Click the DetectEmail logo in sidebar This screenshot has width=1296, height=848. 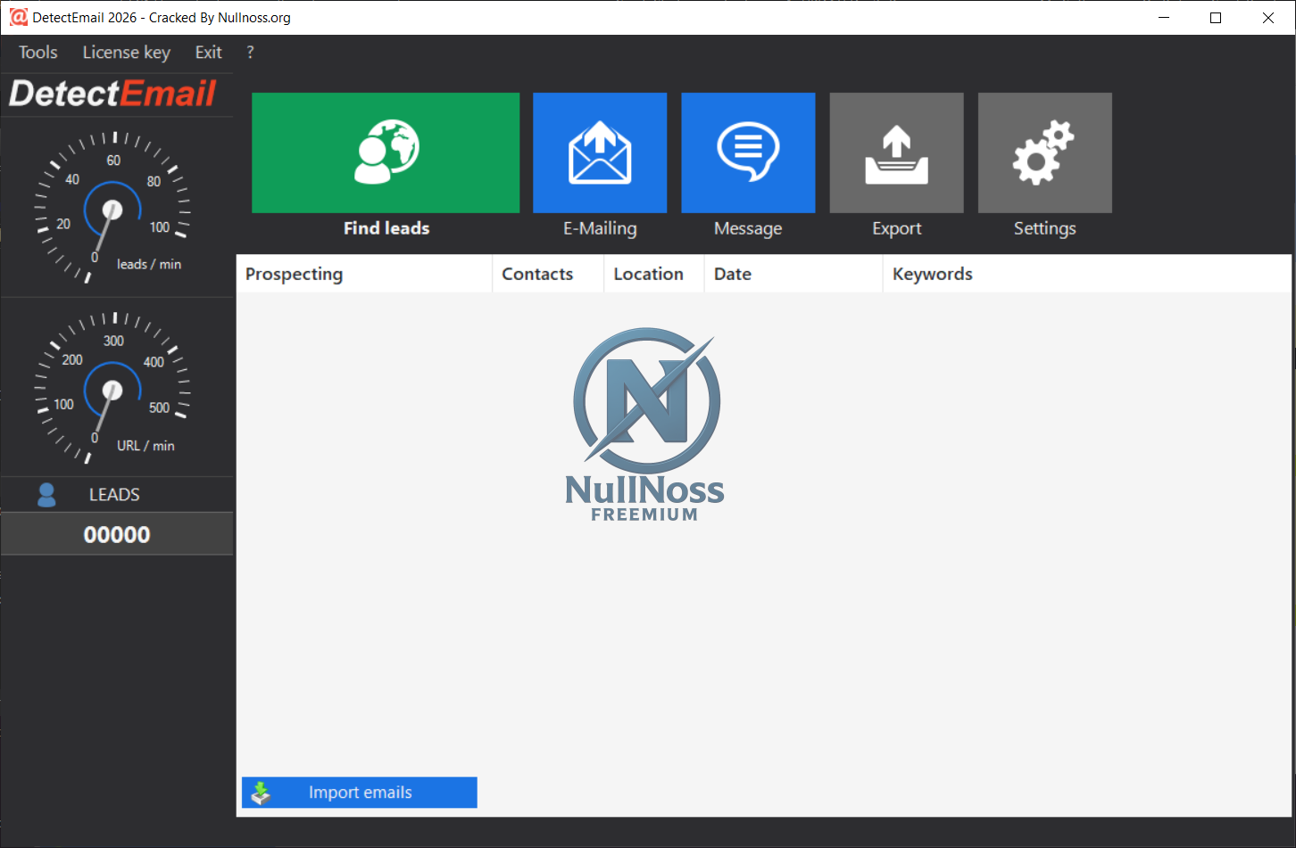[x=113, y=94]
